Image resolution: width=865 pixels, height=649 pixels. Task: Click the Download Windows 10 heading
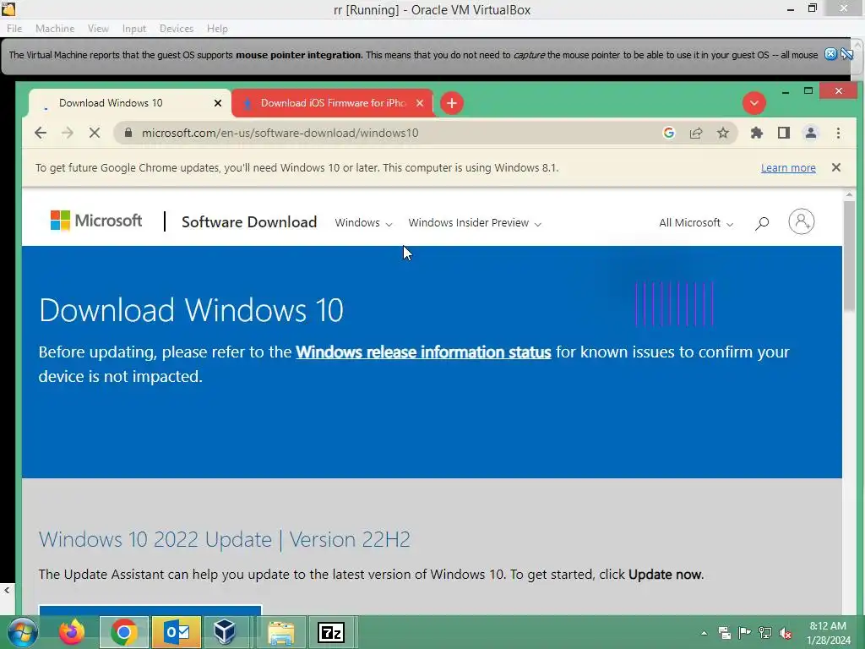191,309
